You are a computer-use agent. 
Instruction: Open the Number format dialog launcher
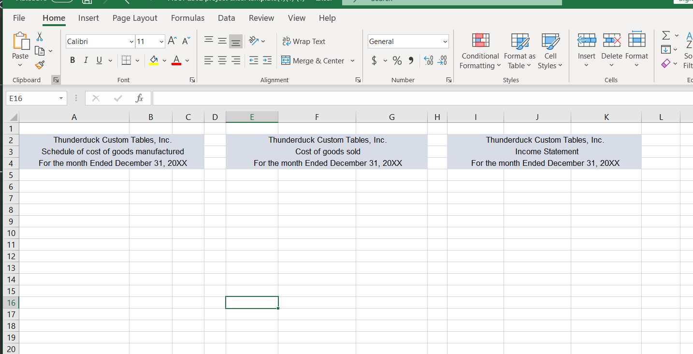(449, 80)
